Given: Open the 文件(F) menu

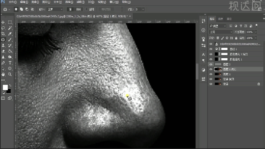Looking at the screenshot, I should 13,2.
